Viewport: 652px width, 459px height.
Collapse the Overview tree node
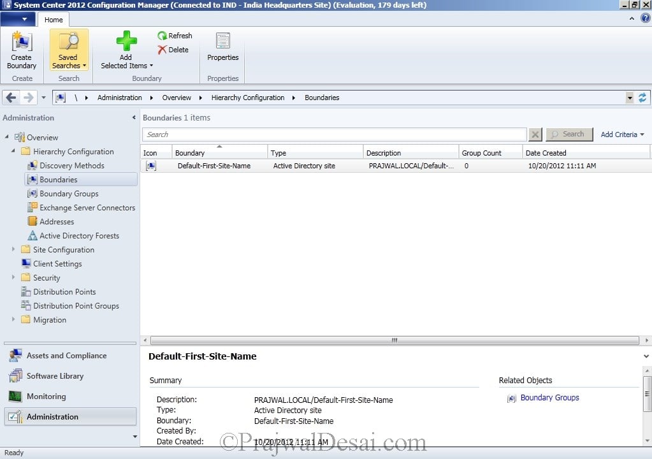pos(6,137)
